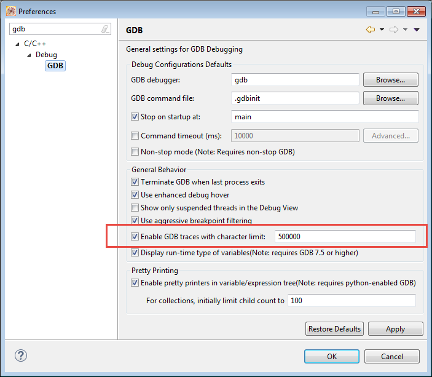The height and width of the screenshot is (377, 432).
Task: Click the Pretty Printing group label
Action: [x=155, y=270]
